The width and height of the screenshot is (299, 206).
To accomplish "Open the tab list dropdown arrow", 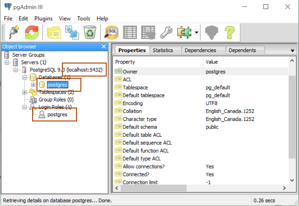I will 292,50.
